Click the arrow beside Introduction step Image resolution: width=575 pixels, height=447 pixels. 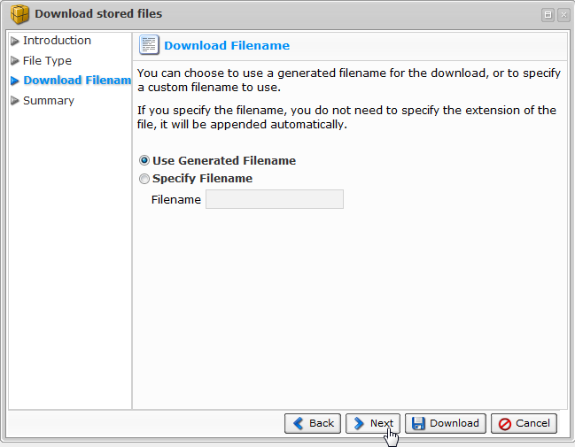tap(15, 41)
